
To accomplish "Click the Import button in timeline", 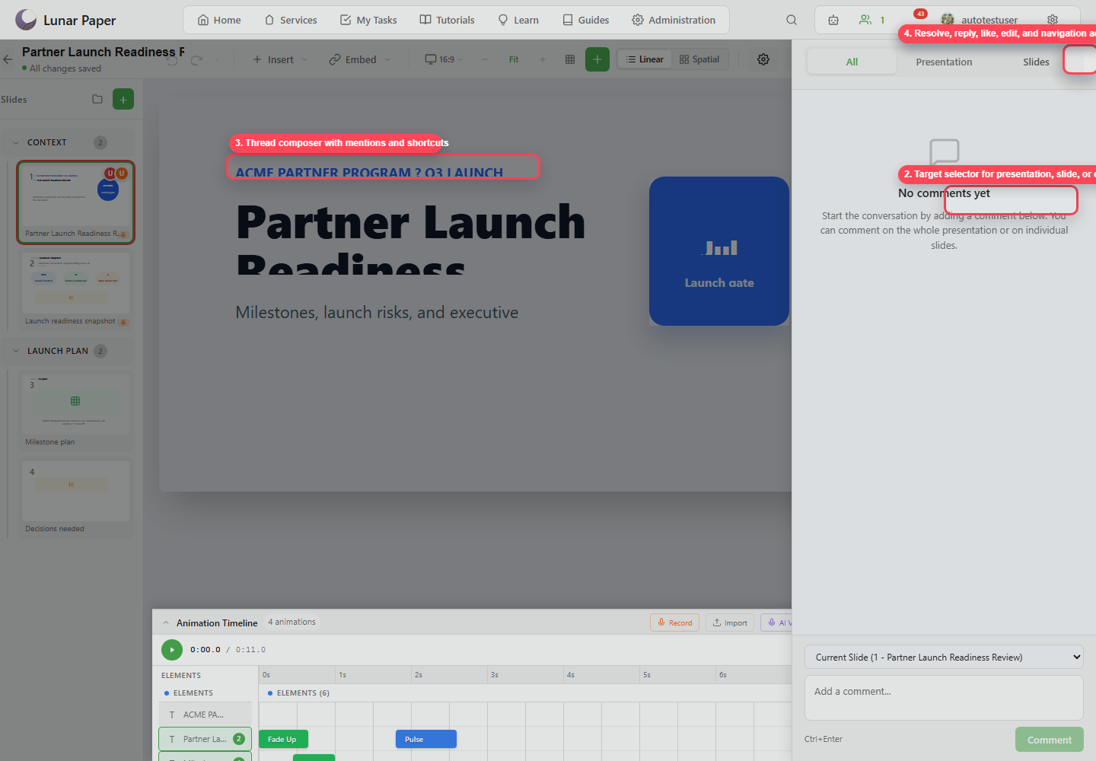I will coord(730,622).
